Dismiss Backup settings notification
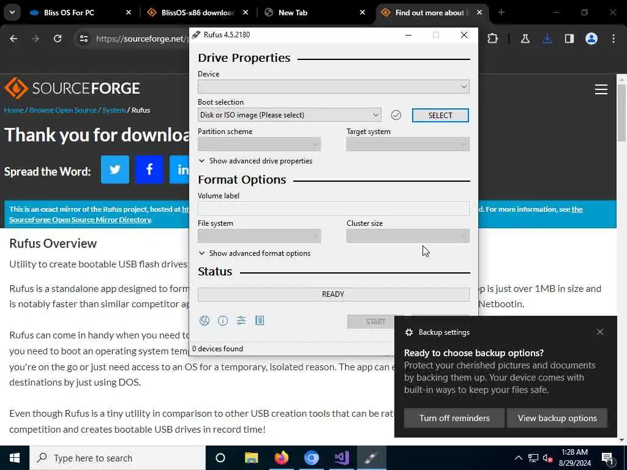This screenshot has height=470, width=627. [x=600, y=332]
